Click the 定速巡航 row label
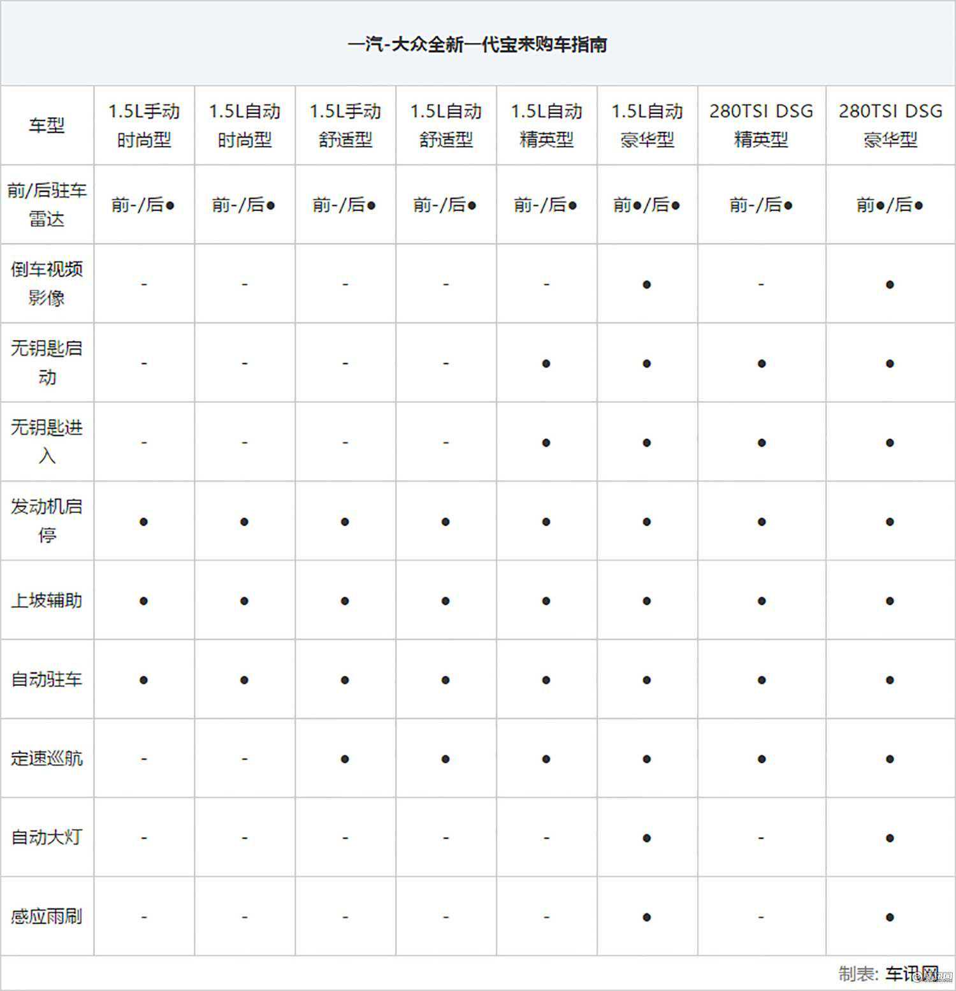This screenshot has width=956, height=991. tap(47, 758)
